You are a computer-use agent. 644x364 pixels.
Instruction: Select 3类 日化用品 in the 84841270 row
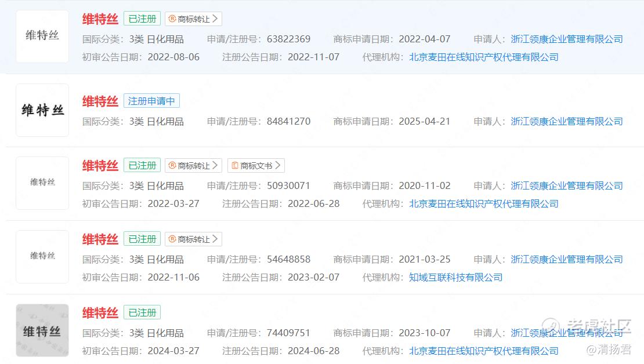[x=157, y=122]
